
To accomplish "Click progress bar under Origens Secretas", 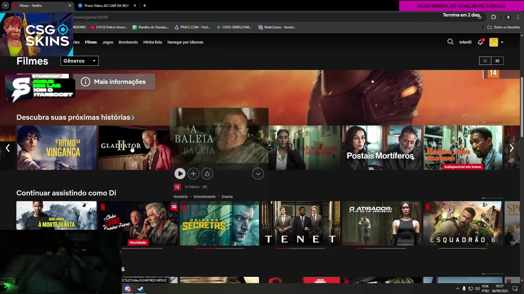I will click(x=219, y=248).
